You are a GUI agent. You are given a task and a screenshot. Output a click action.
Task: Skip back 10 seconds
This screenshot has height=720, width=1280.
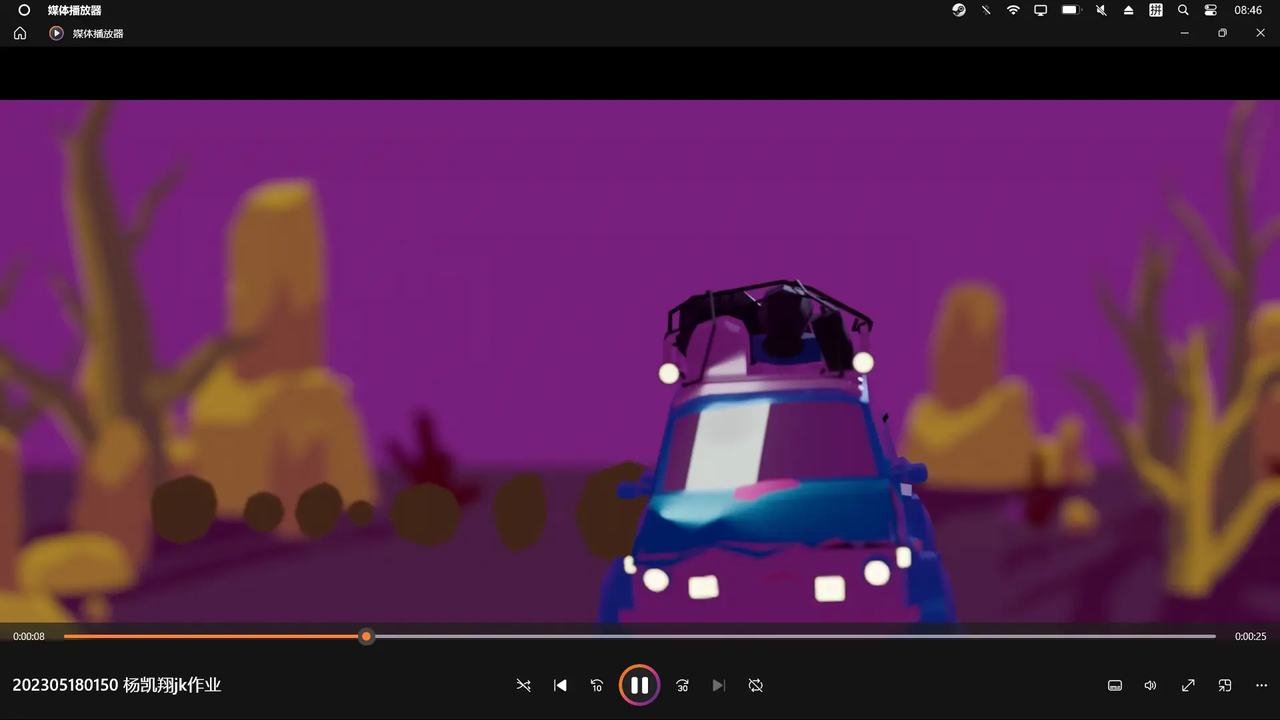pos(597,685)
